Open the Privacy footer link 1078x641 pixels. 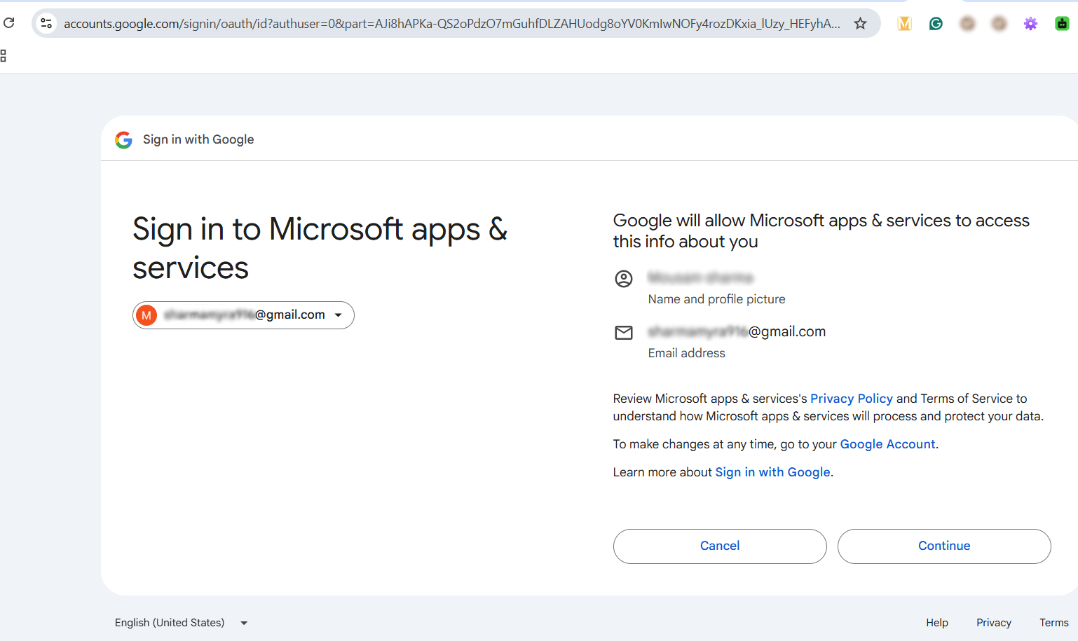pyautogui.click(x=994, y=623)
